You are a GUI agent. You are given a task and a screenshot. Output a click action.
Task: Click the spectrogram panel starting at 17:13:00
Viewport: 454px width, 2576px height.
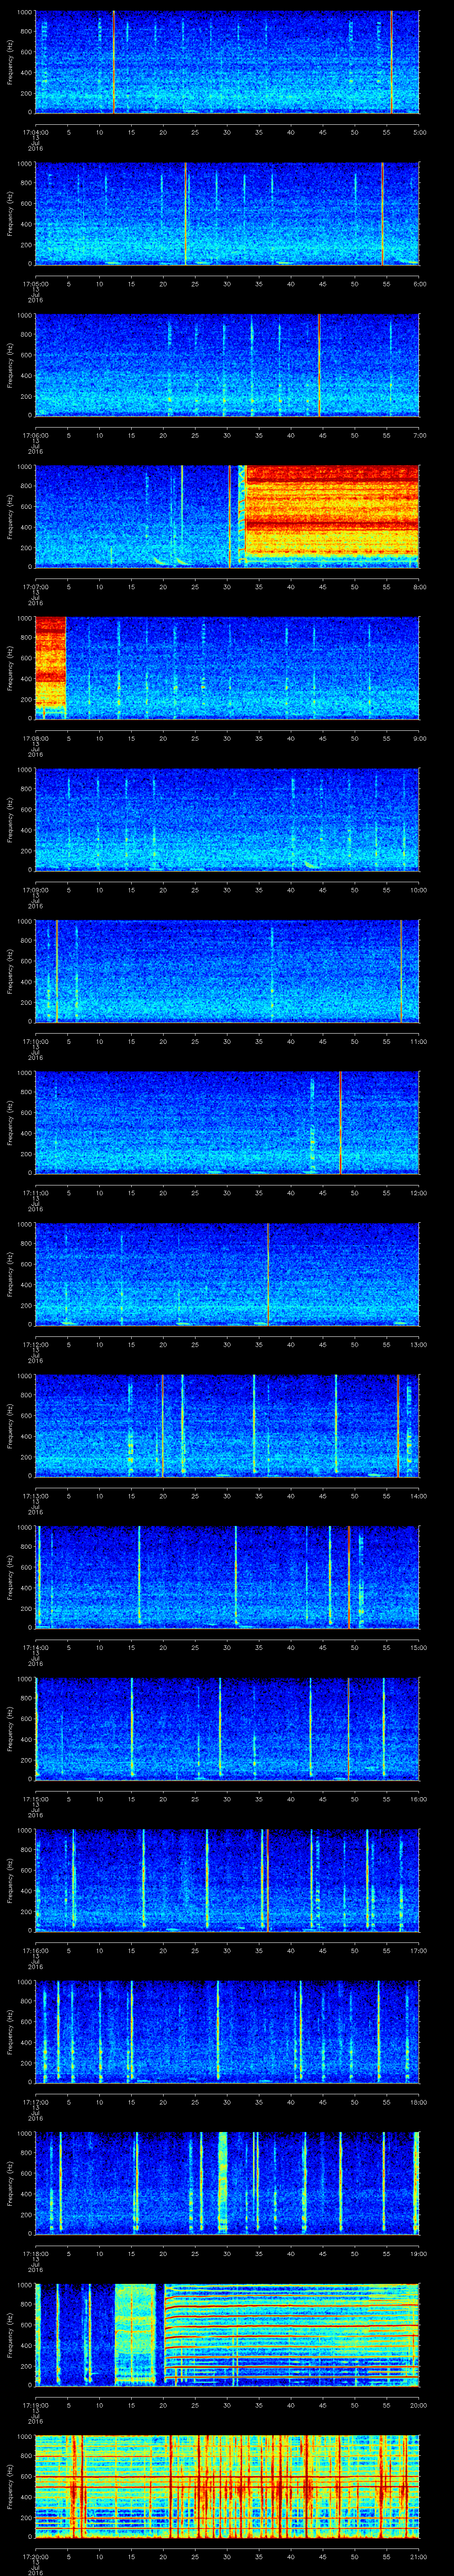point(227,1426)
